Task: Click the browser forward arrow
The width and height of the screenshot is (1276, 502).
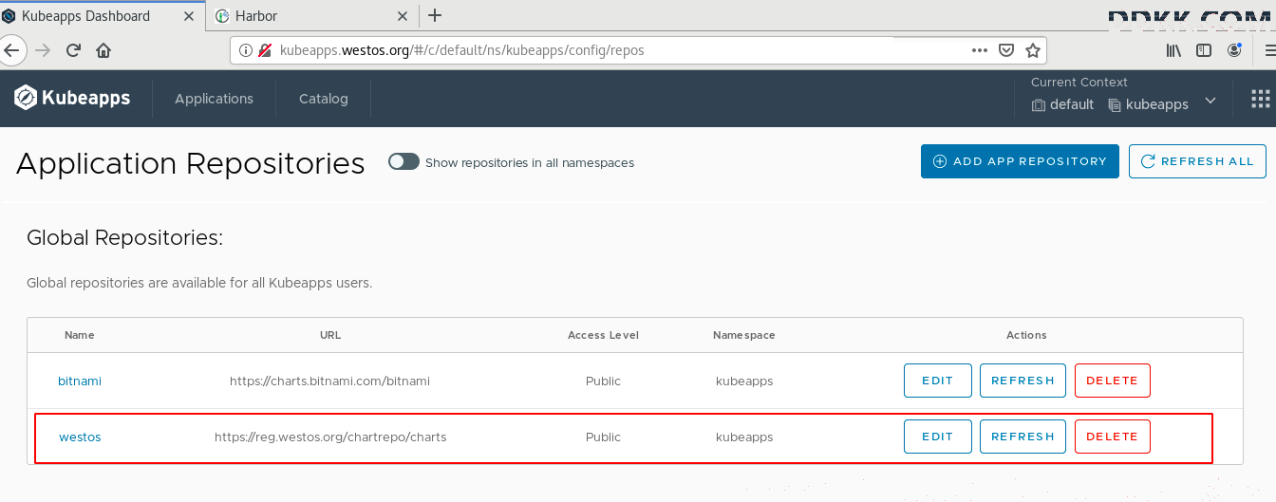Action: coord(42,50)
